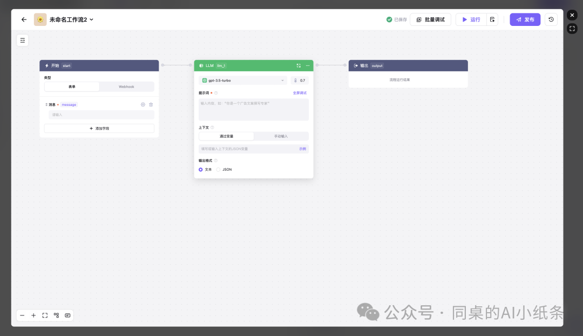Click the 发布 publish button
The image size is (583, 336).
point(525,19)
